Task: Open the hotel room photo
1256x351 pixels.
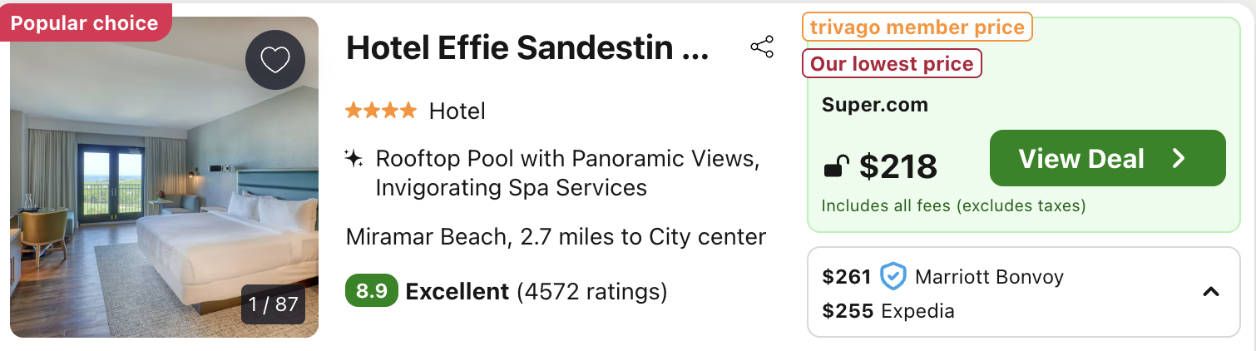Action: click(164, 177)
